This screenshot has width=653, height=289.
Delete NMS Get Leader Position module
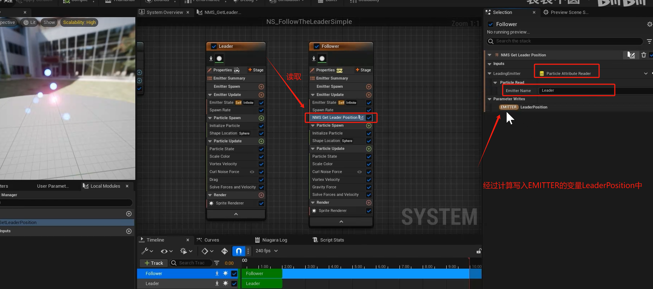coord(644,55)
